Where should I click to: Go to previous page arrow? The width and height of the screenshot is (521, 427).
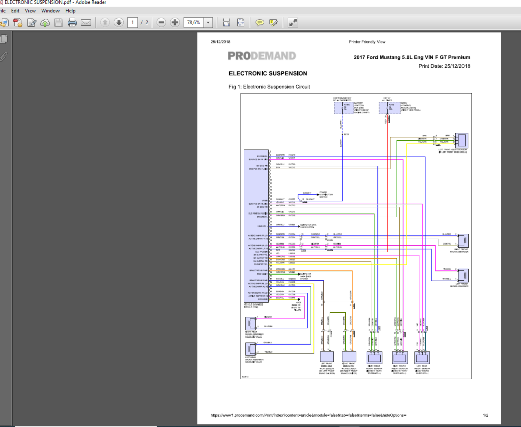(105, 22)
